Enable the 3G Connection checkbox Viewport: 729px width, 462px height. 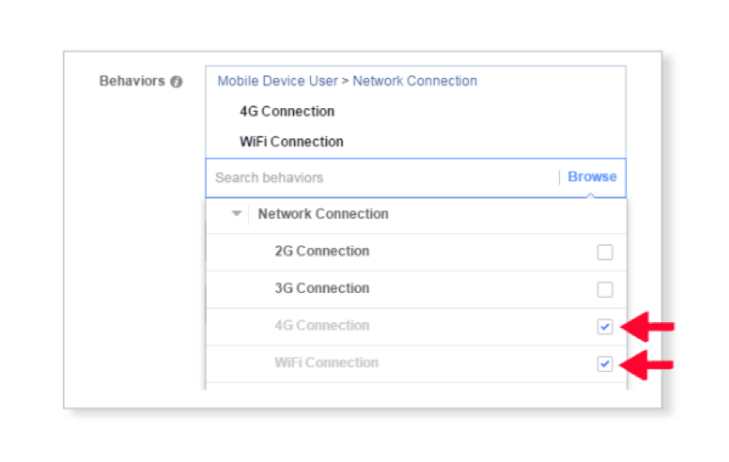(x=604, y=289)
